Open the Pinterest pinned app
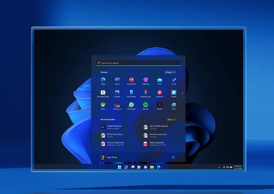 point(159,94)
